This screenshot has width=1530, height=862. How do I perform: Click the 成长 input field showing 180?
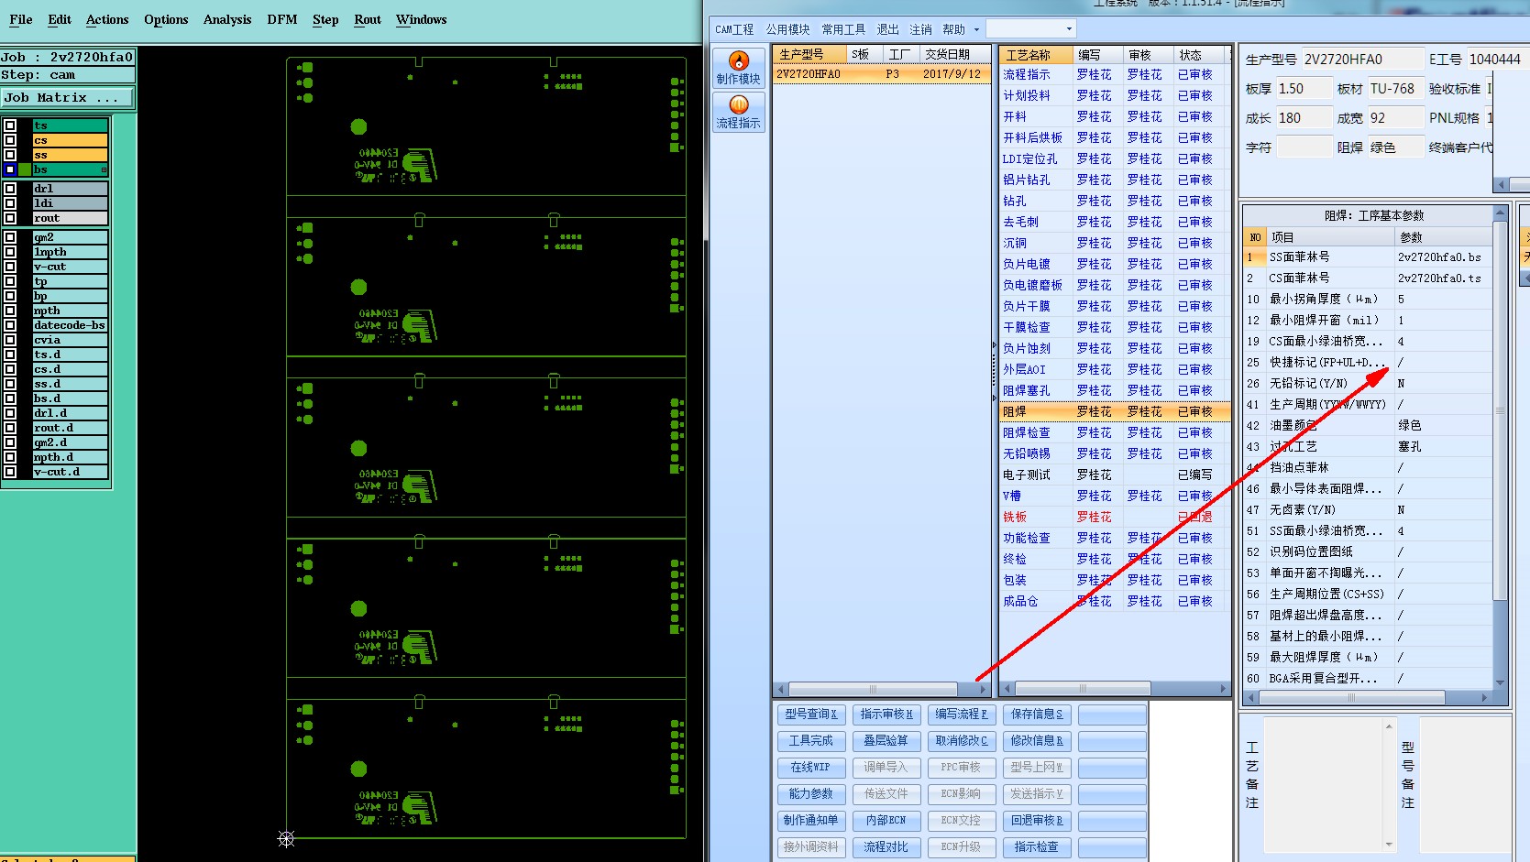click(1304, 118)
